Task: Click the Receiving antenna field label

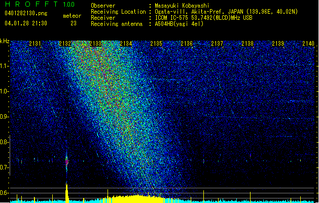Action: pyautogui.click(x=117, y=24)
